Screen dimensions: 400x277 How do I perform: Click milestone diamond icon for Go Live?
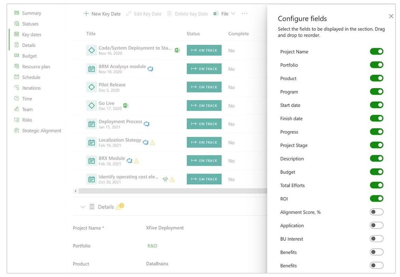[x=91, y=106]
